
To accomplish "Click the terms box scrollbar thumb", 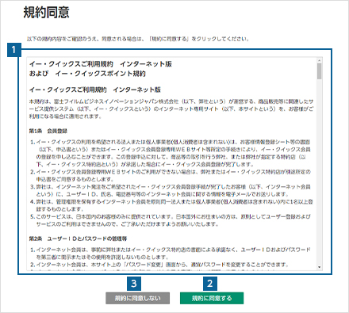I will [x=320, y=71].
